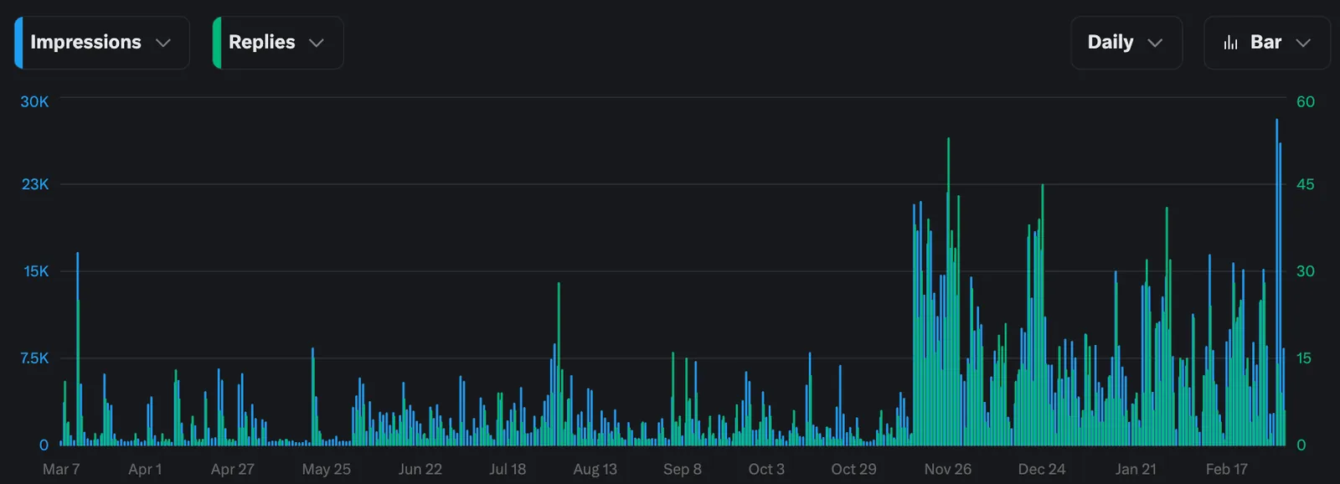The image size is (1340, 484).
Task: Click the chevron next to Replies
Action: click(x=317, y=43)
